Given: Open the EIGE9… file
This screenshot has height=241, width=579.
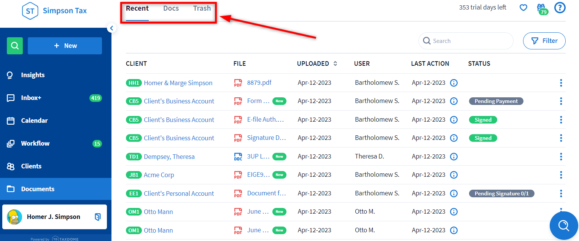Looking at the screenshot, I should pos(258,174).
